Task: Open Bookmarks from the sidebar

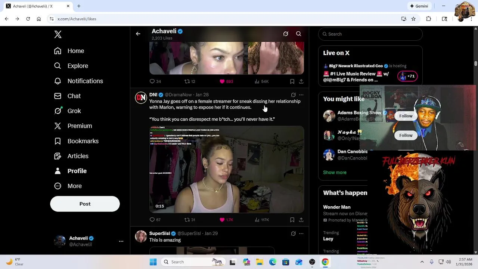Action: [76, 141]
